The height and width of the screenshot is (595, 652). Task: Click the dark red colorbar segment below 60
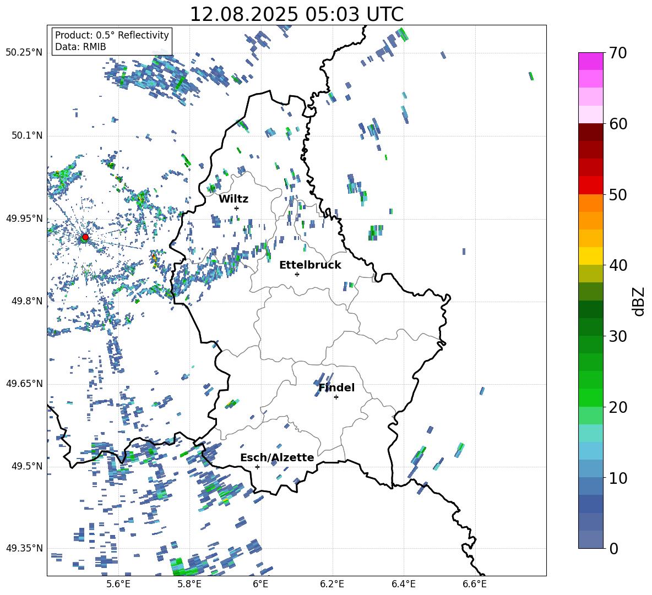[x=590, y=132]
